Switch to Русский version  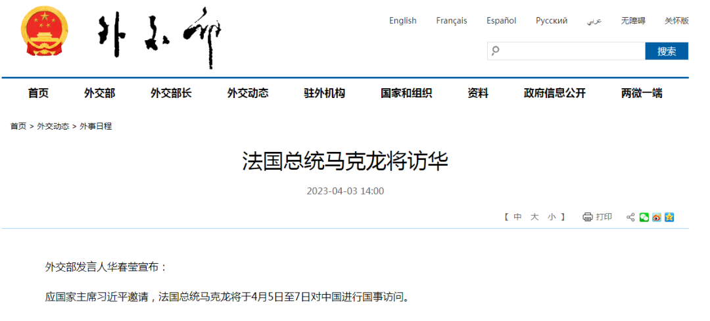552,20
